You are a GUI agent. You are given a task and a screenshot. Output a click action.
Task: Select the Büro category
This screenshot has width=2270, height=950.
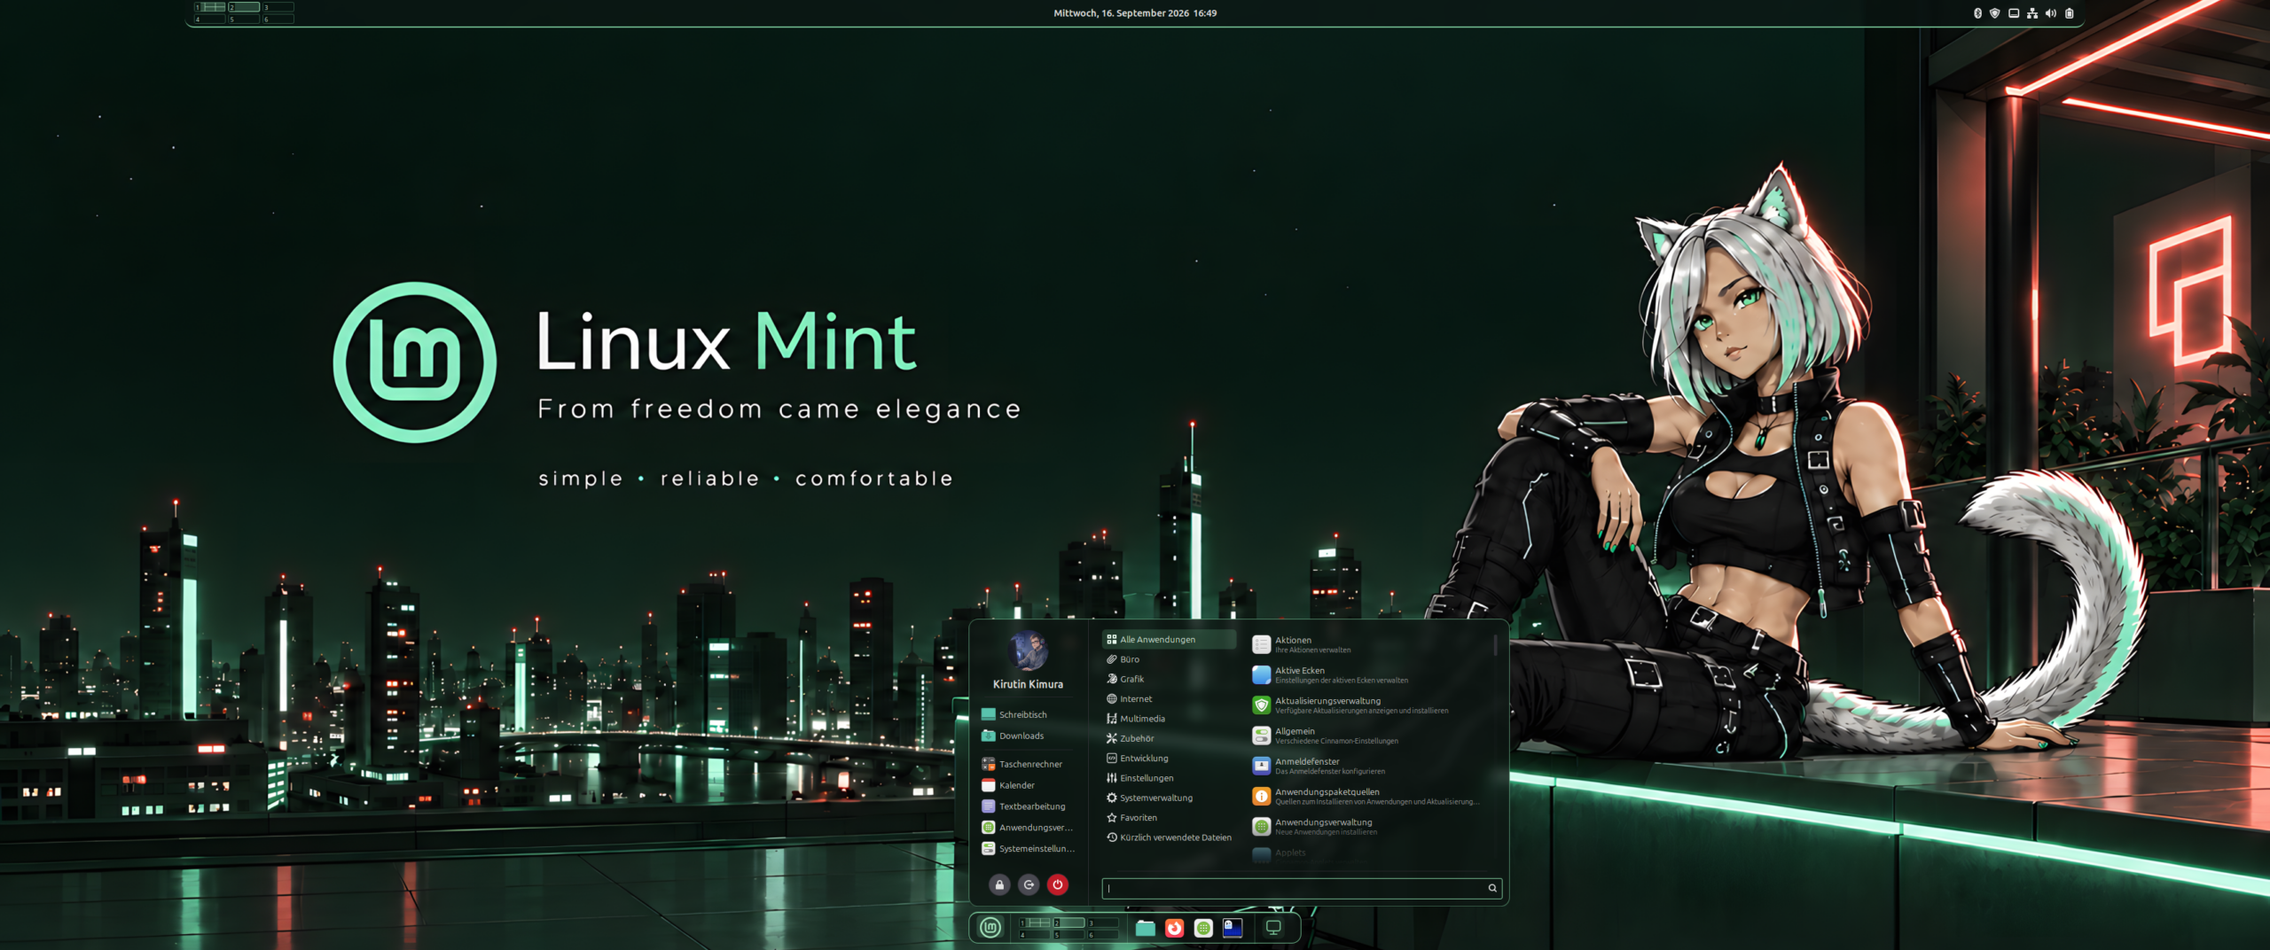pyautogui.click(x=1169, y=659)
